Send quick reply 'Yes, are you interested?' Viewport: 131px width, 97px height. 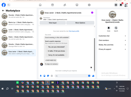tap(56, 47)
